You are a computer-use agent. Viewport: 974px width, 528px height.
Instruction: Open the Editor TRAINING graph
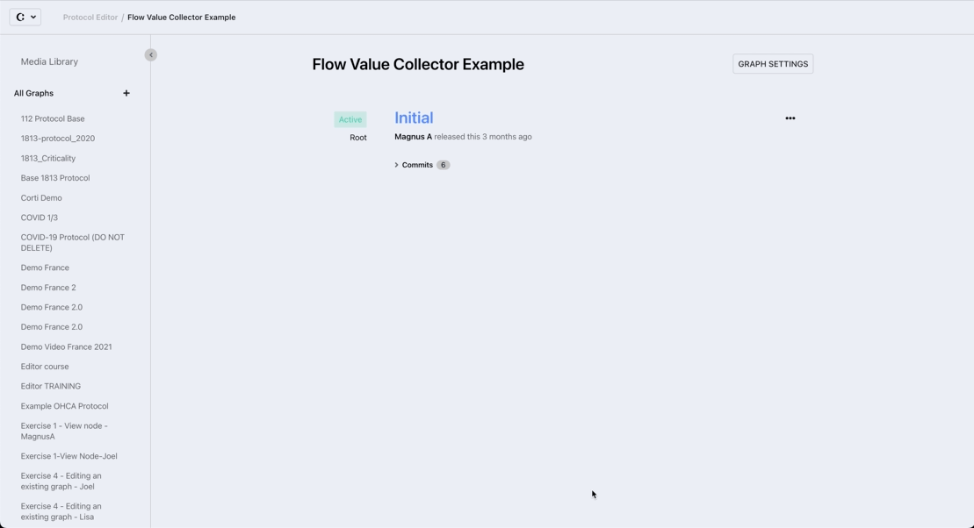(51, 387)
